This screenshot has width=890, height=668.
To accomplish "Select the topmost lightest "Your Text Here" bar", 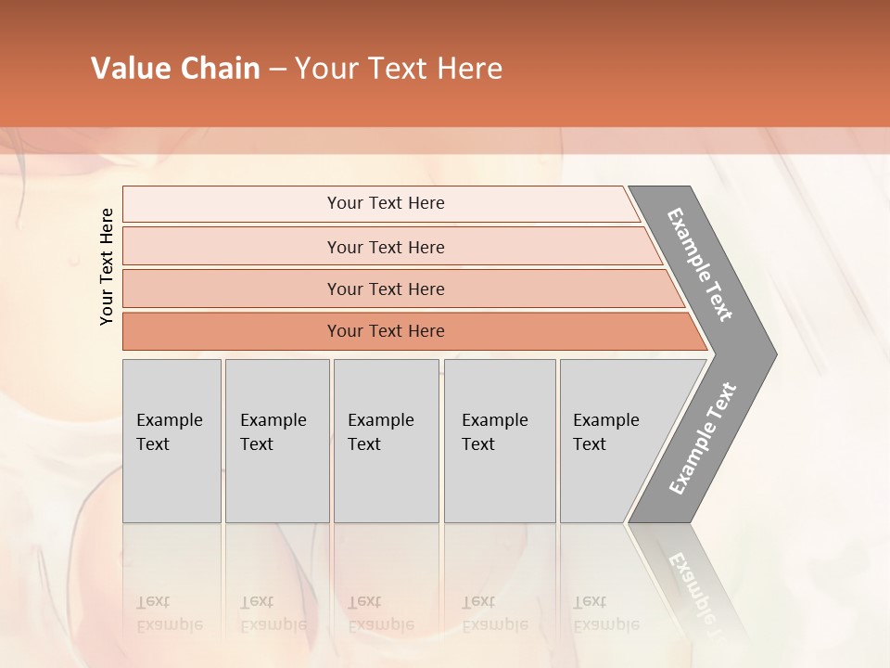I will click(386, 203).
